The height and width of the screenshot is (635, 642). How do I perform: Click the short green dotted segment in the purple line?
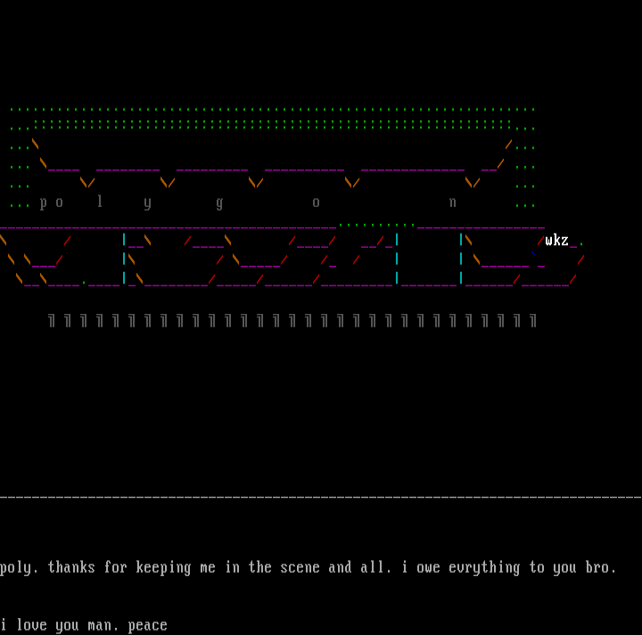(376, 226)
